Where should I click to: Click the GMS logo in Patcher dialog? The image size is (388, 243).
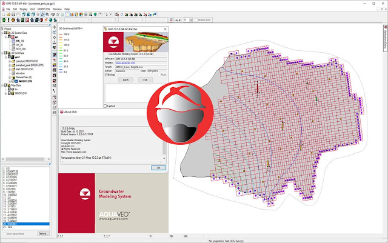tap(113, 42)
